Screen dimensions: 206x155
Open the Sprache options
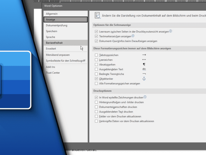(65, 37)
